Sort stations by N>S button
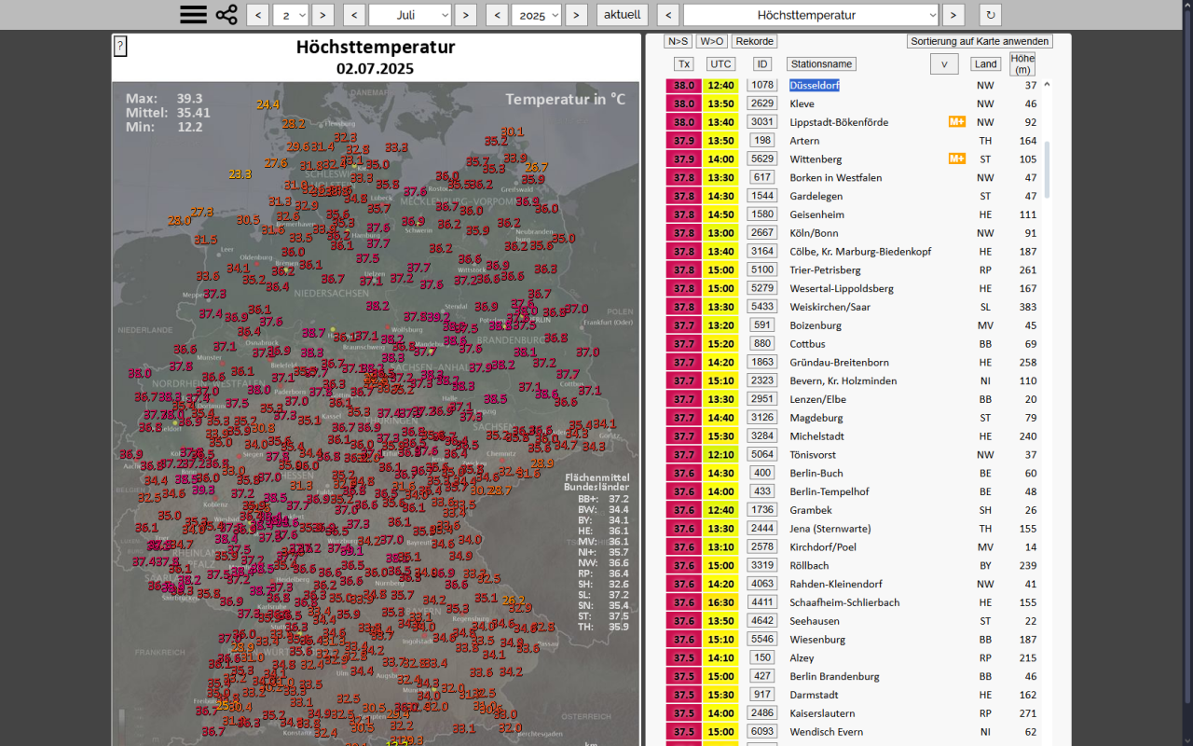Viewport: 1193px width, 746px height. pos(677,41)
